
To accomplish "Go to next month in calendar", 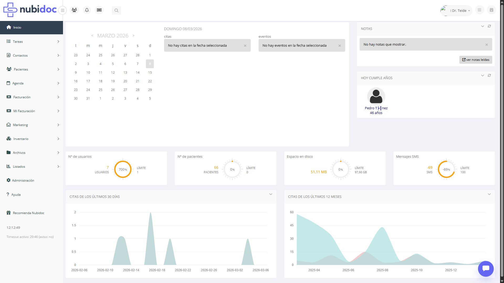I will [133, 36].
